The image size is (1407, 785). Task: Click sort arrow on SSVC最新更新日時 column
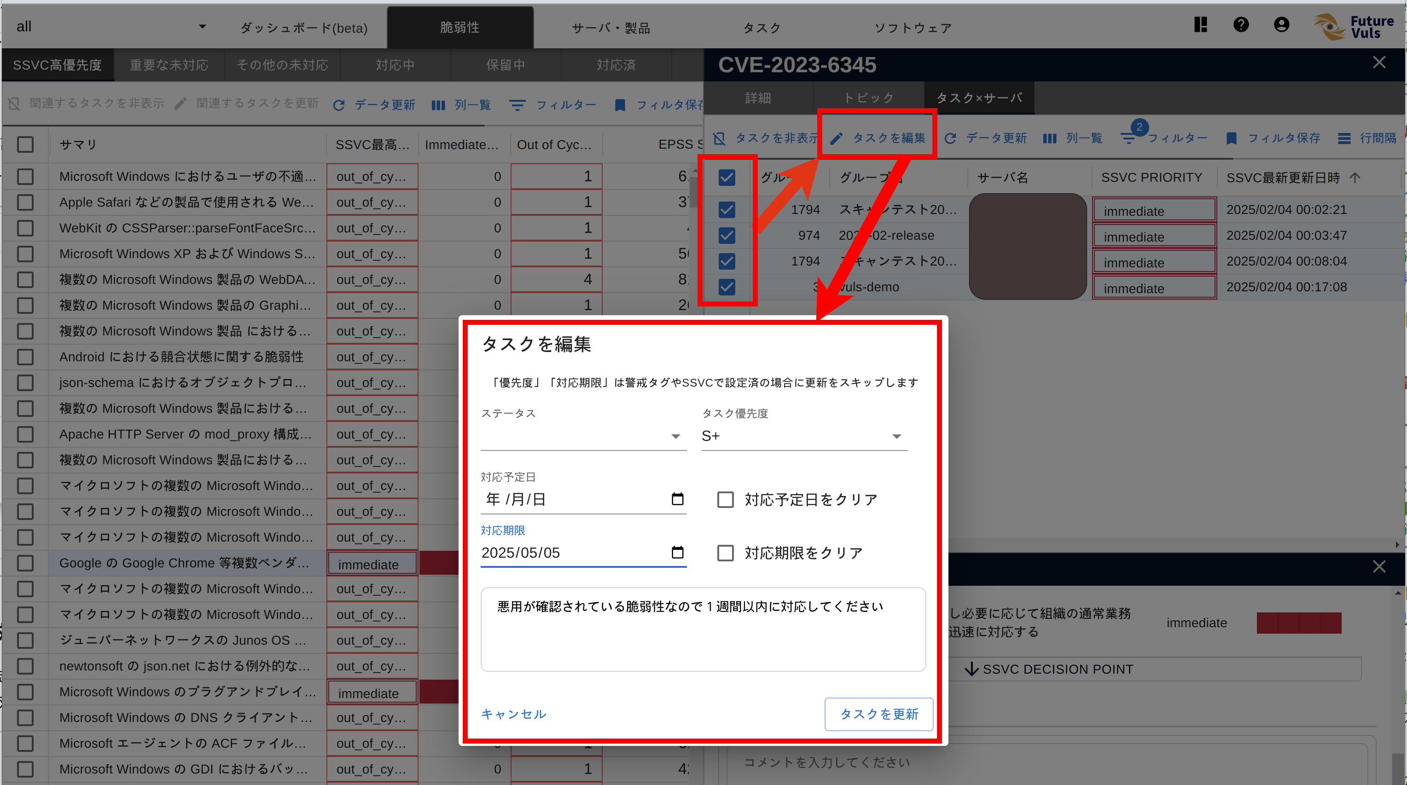pyautogui.click(x=1355, y=178)
